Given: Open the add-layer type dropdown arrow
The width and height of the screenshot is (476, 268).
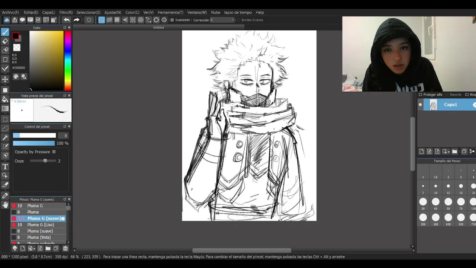Looking at the screenshot, I should coord(449,152).
